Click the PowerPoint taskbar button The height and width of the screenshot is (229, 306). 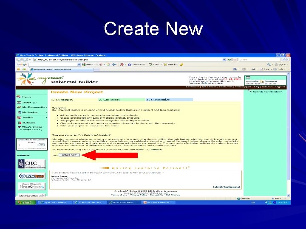point(158,203)
